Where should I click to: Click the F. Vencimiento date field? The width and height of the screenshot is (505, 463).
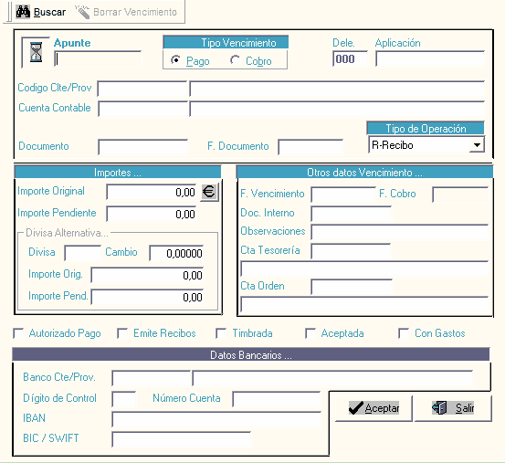(x=343, y=195)
